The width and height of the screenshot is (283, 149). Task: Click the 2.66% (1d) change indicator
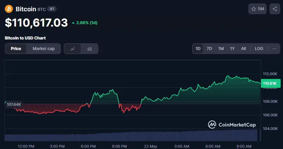coord(84,23)
